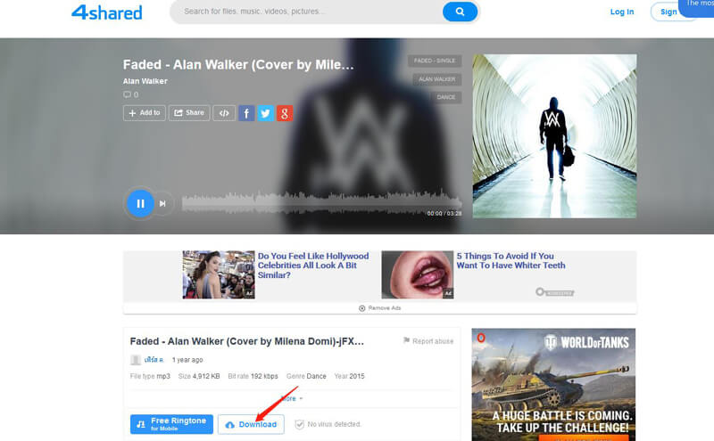Open the Log In link
Image resolution: width=714 pixels, height=441 pixels.
[x=621, y=12]
